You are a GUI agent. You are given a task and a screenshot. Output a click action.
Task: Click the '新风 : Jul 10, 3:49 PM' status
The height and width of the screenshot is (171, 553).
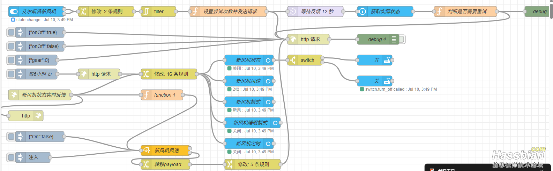point(253,110)
